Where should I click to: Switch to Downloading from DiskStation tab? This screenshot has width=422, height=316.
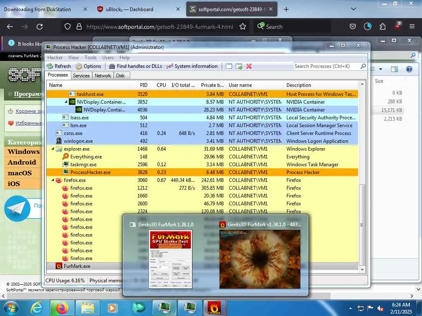point(46,9)
